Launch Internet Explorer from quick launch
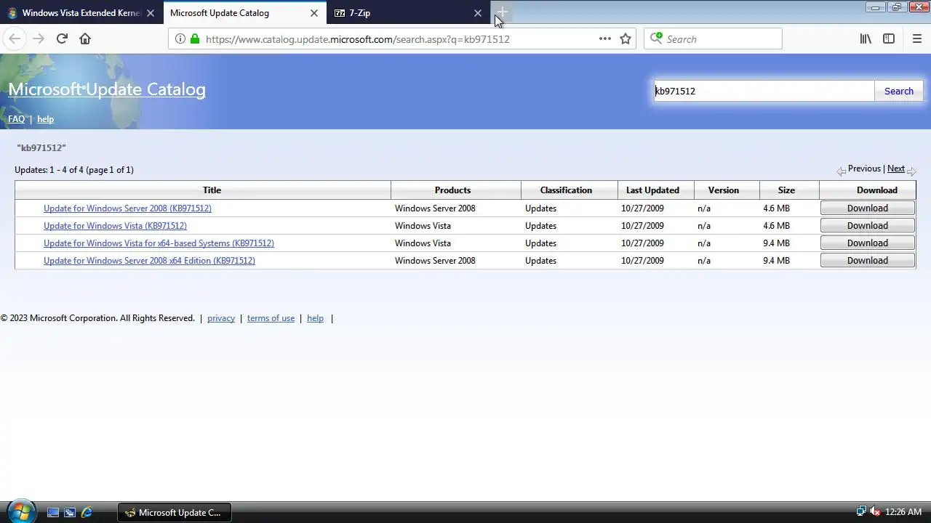 point(87,512)
